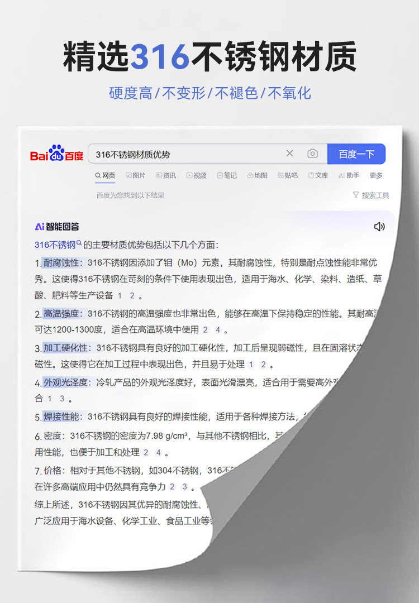Switch to the 视频 tab
Viewport: 419px width, 603px height.
[x=196, y=175]
